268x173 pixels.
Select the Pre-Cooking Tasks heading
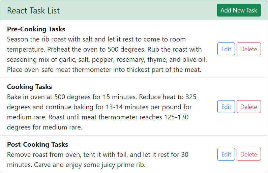click(36, 29)
